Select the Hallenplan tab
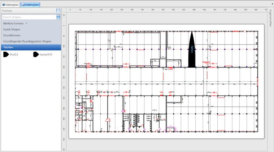The width and height of the screenshot is (274, 152). pos(30,5)
